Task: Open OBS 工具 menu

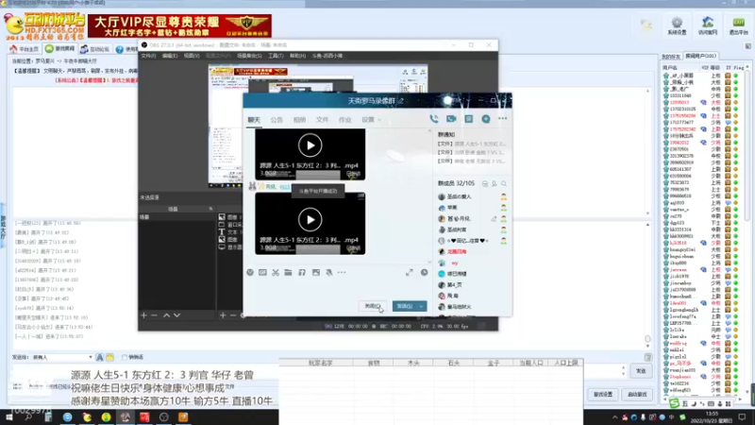Action: 276,56
